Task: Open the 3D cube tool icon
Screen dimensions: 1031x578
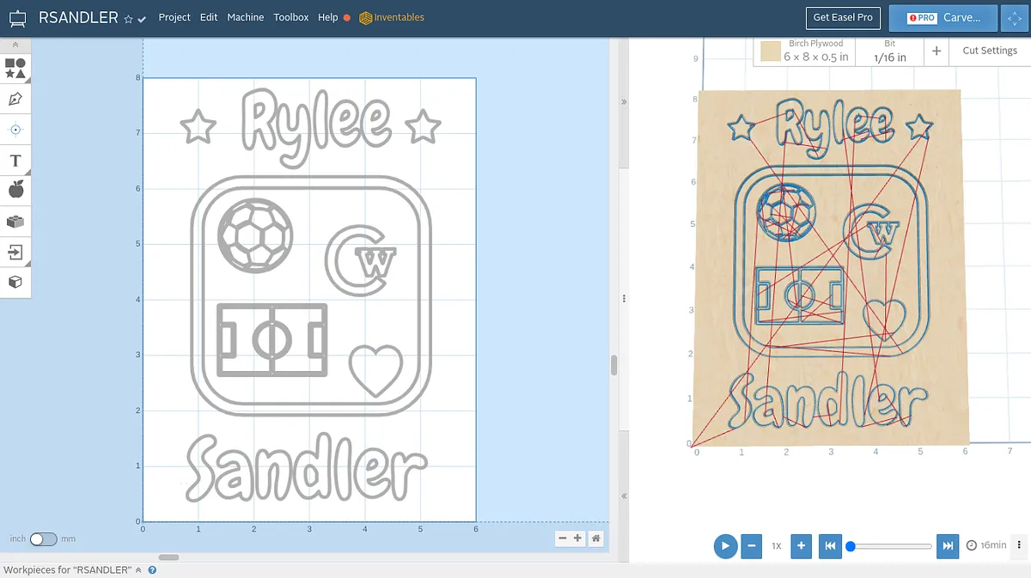Action: point(15,282)
